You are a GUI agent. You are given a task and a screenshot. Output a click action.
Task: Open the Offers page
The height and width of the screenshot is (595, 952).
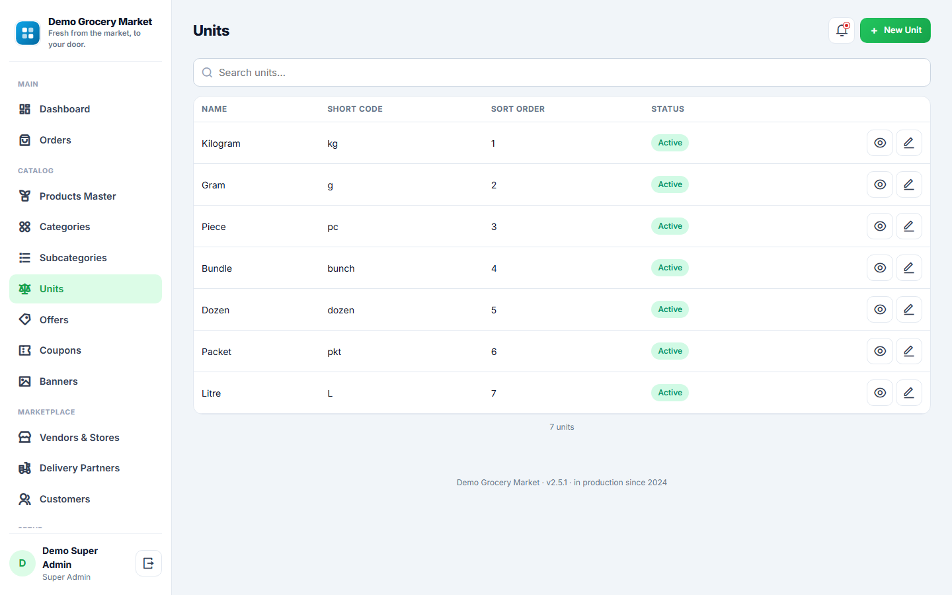tap(85, 320)
